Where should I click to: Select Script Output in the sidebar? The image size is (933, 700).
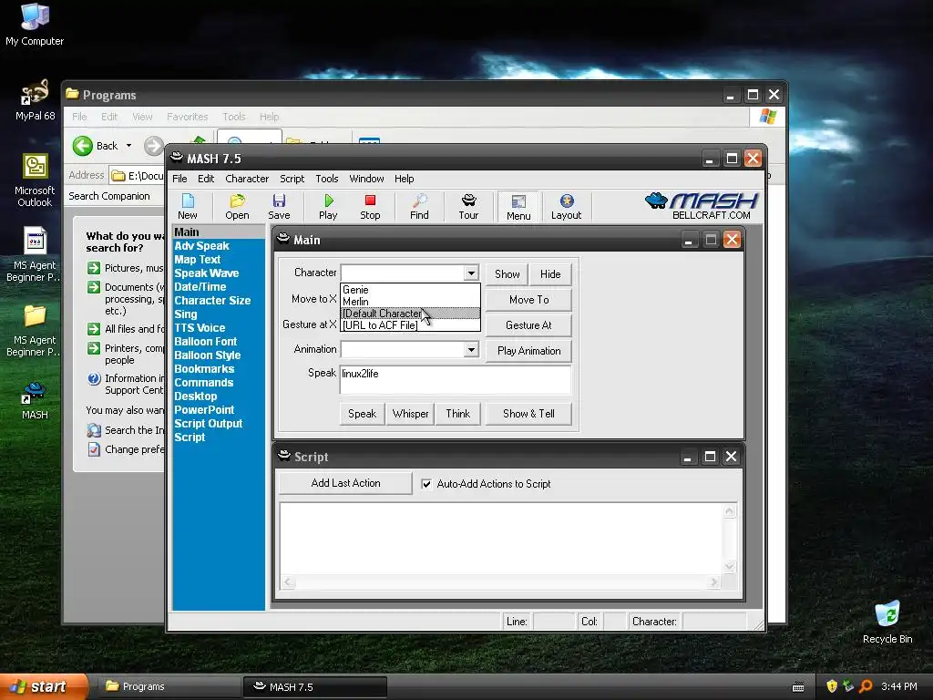click(209, 424)
